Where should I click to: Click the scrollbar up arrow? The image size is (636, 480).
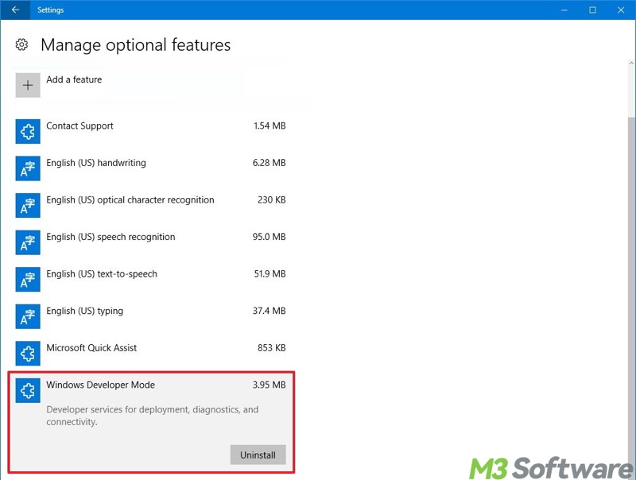coord(631,64)
